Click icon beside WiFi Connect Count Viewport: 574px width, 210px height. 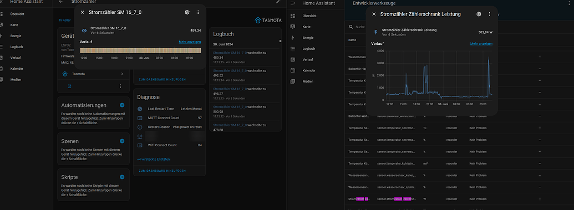pyautogui.click(x=139, y=145)
